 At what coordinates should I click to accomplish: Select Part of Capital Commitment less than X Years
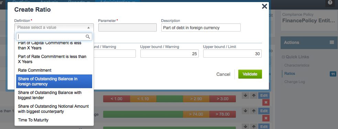pos(54,45)
